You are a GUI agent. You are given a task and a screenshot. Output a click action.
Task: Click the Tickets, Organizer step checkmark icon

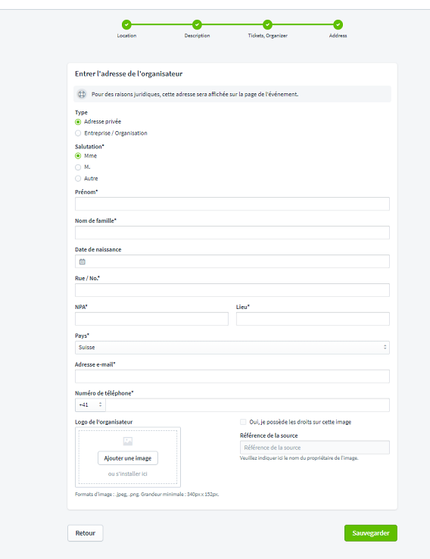[267, 24]
